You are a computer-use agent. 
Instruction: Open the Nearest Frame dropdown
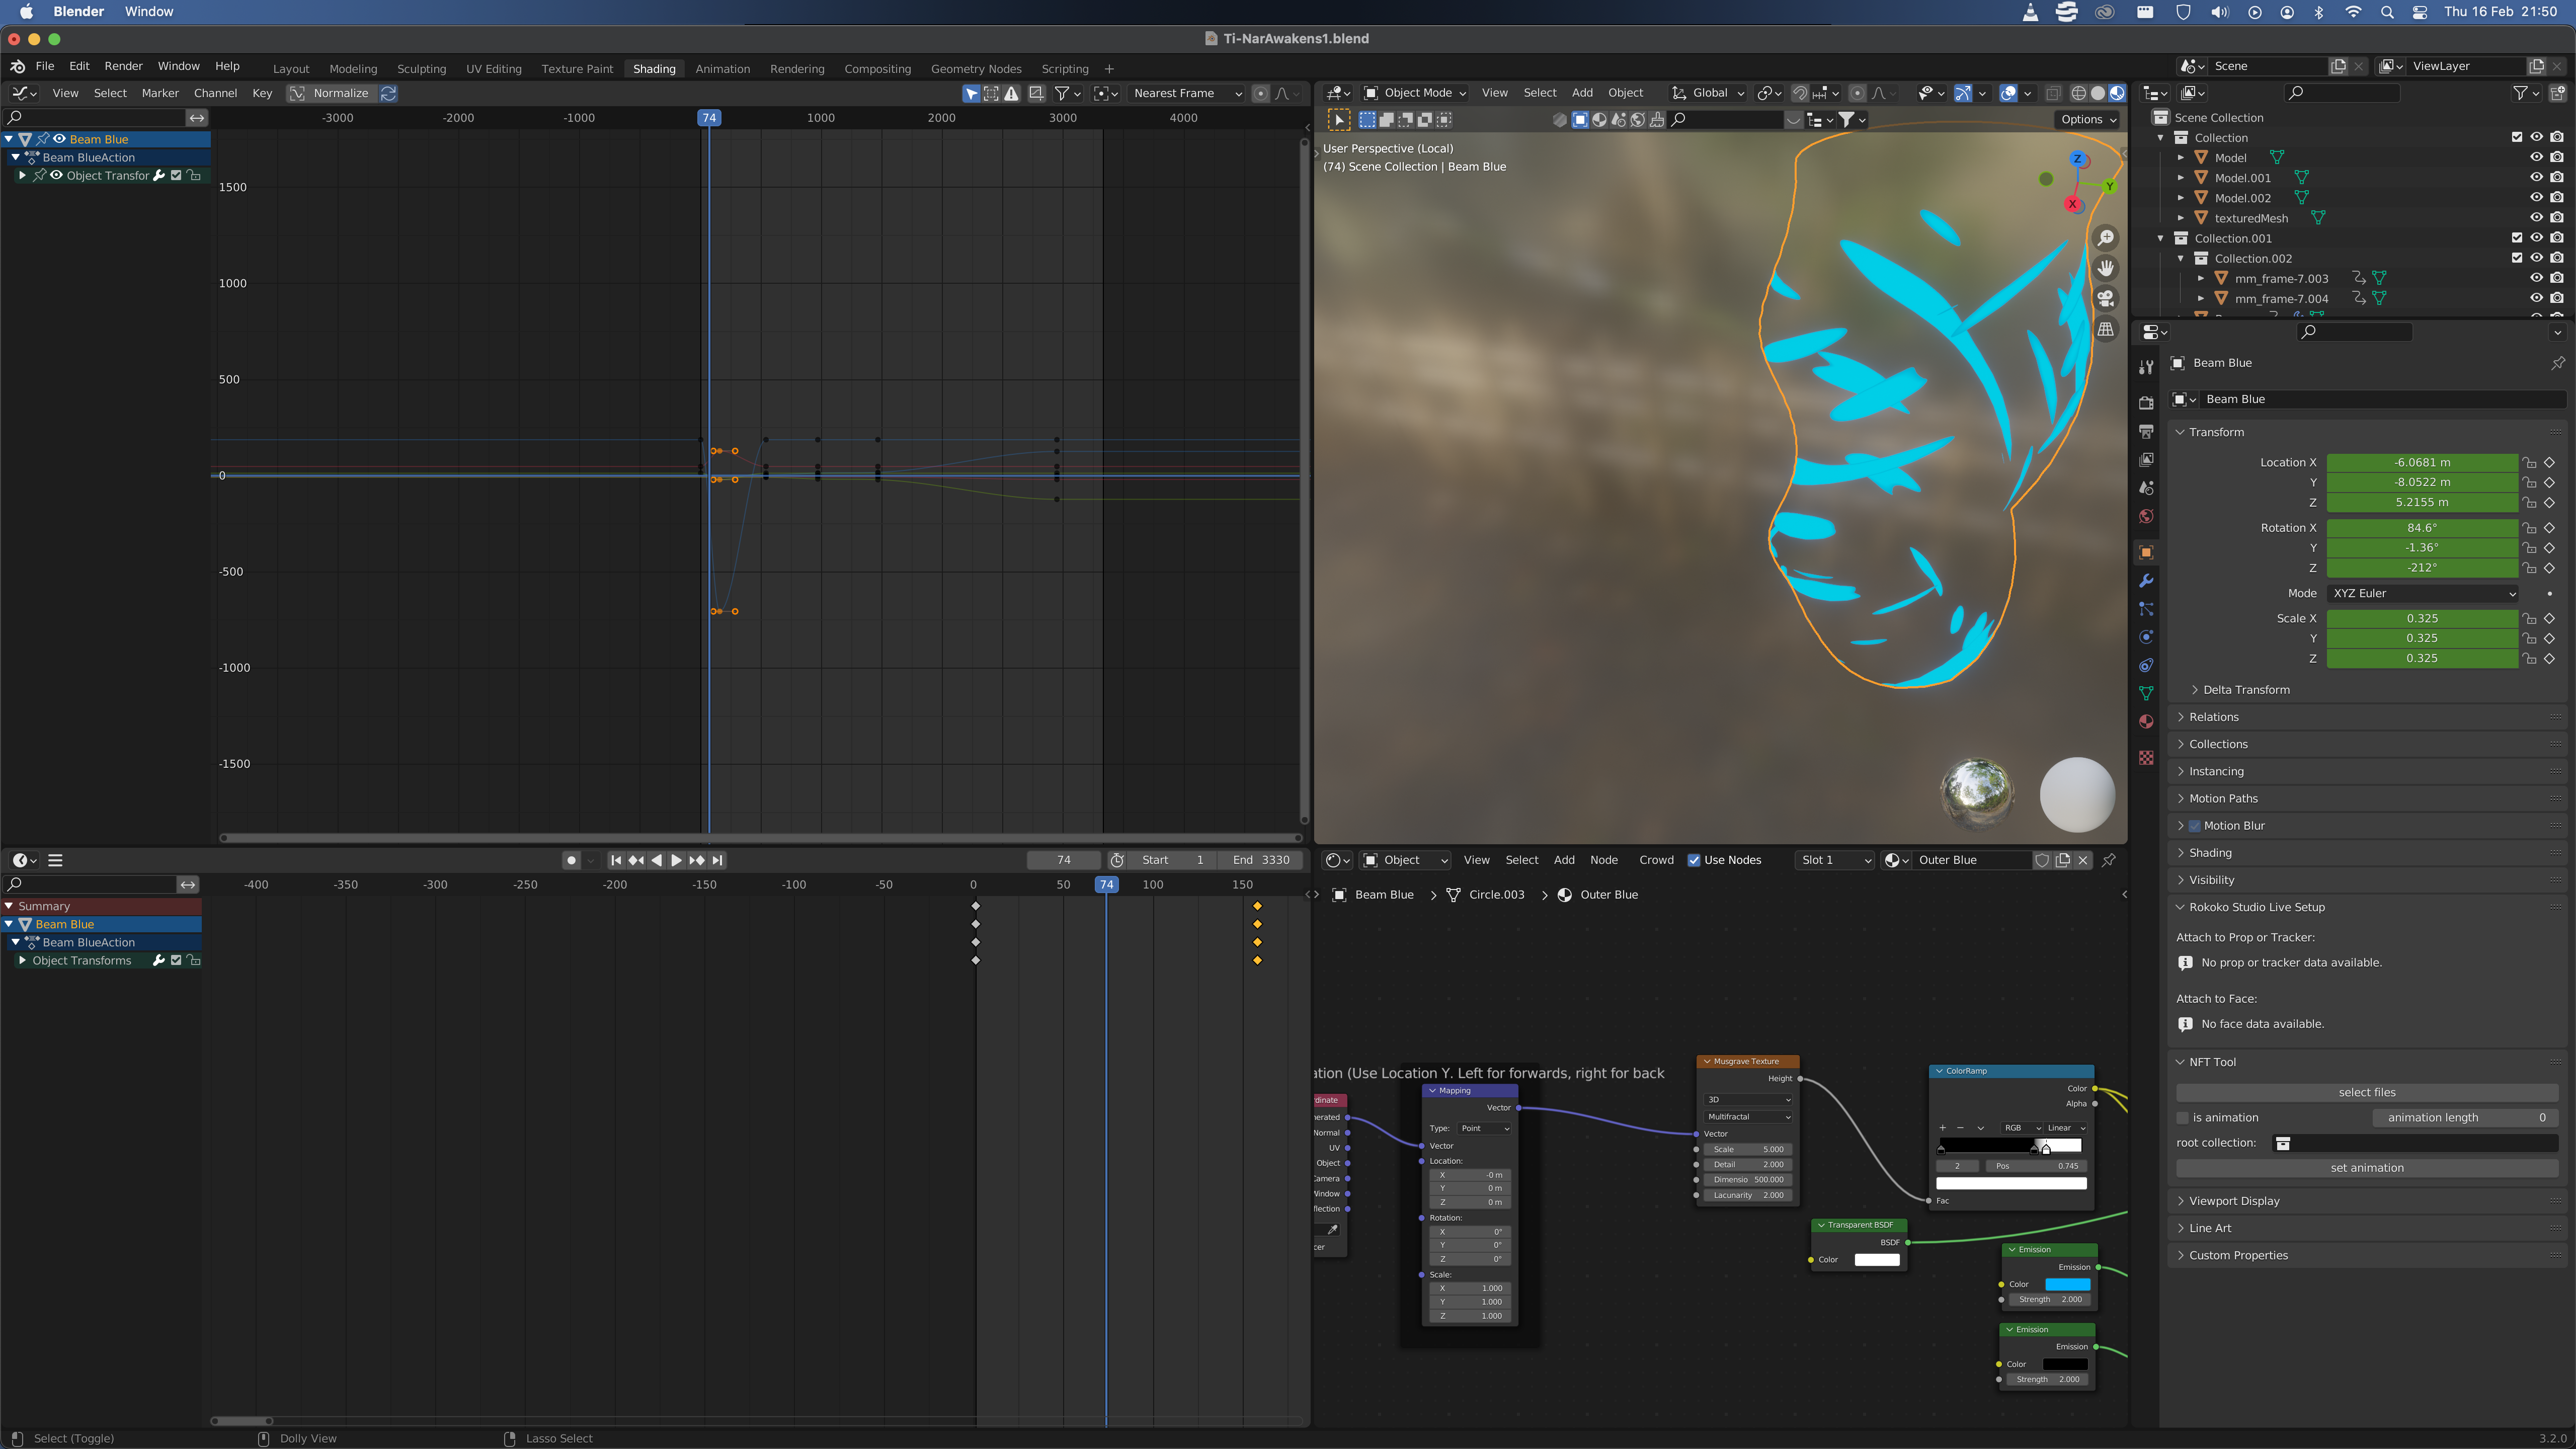pyautogui.click(x=1186, y=93)
